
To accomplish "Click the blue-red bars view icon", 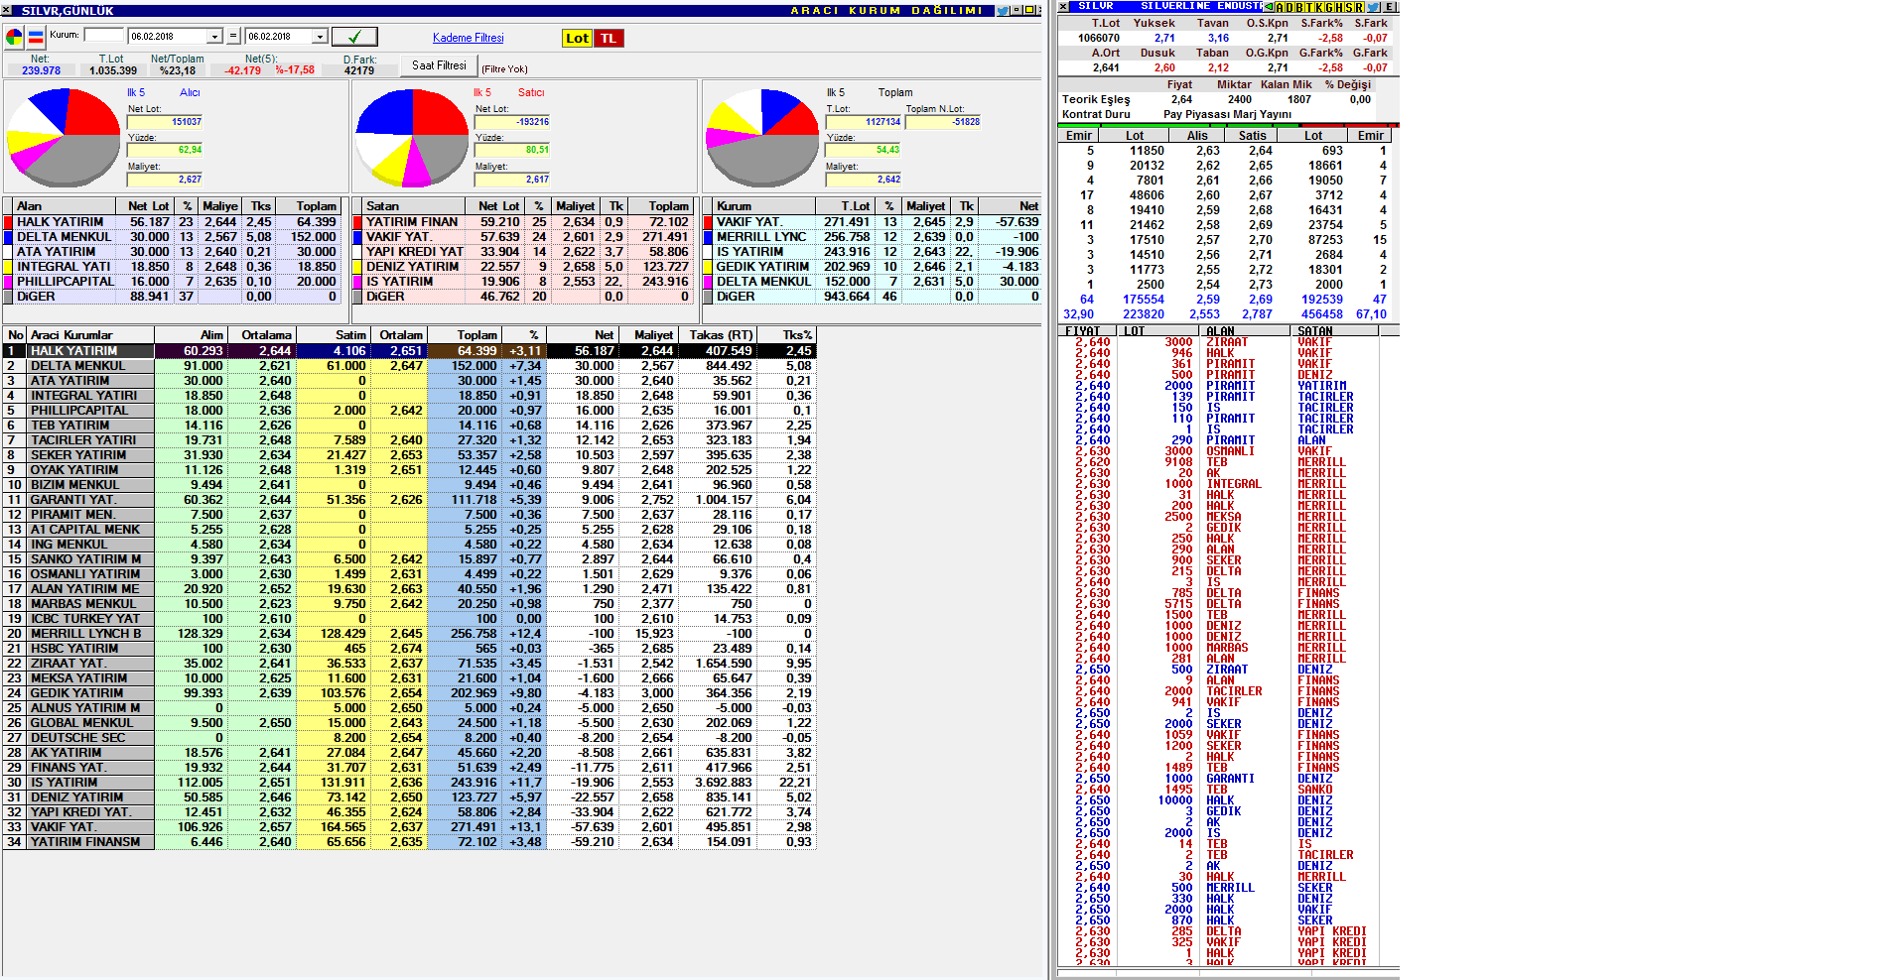I will click(x=36, y=38).
